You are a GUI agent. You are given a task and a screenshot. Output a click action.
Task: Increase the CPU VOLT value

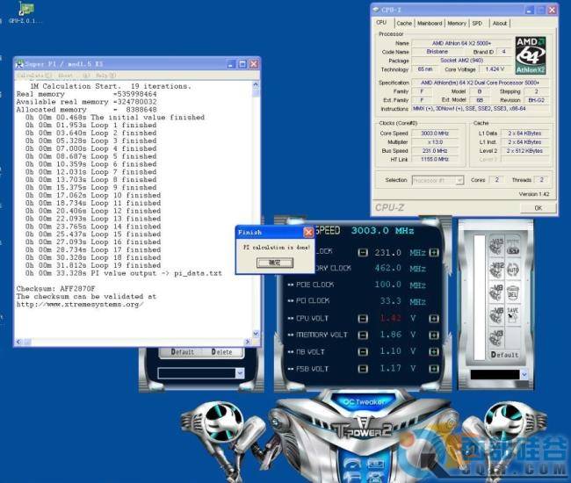434,319
